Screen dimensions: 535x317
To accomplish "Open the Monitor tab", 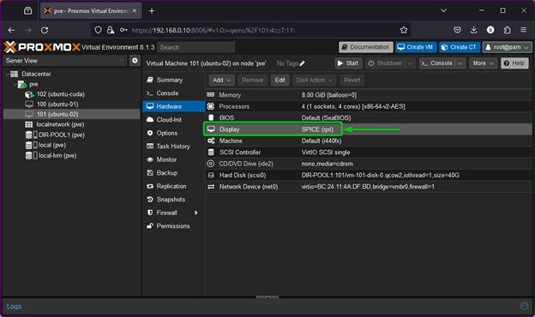I will click(x=174, y=159).
